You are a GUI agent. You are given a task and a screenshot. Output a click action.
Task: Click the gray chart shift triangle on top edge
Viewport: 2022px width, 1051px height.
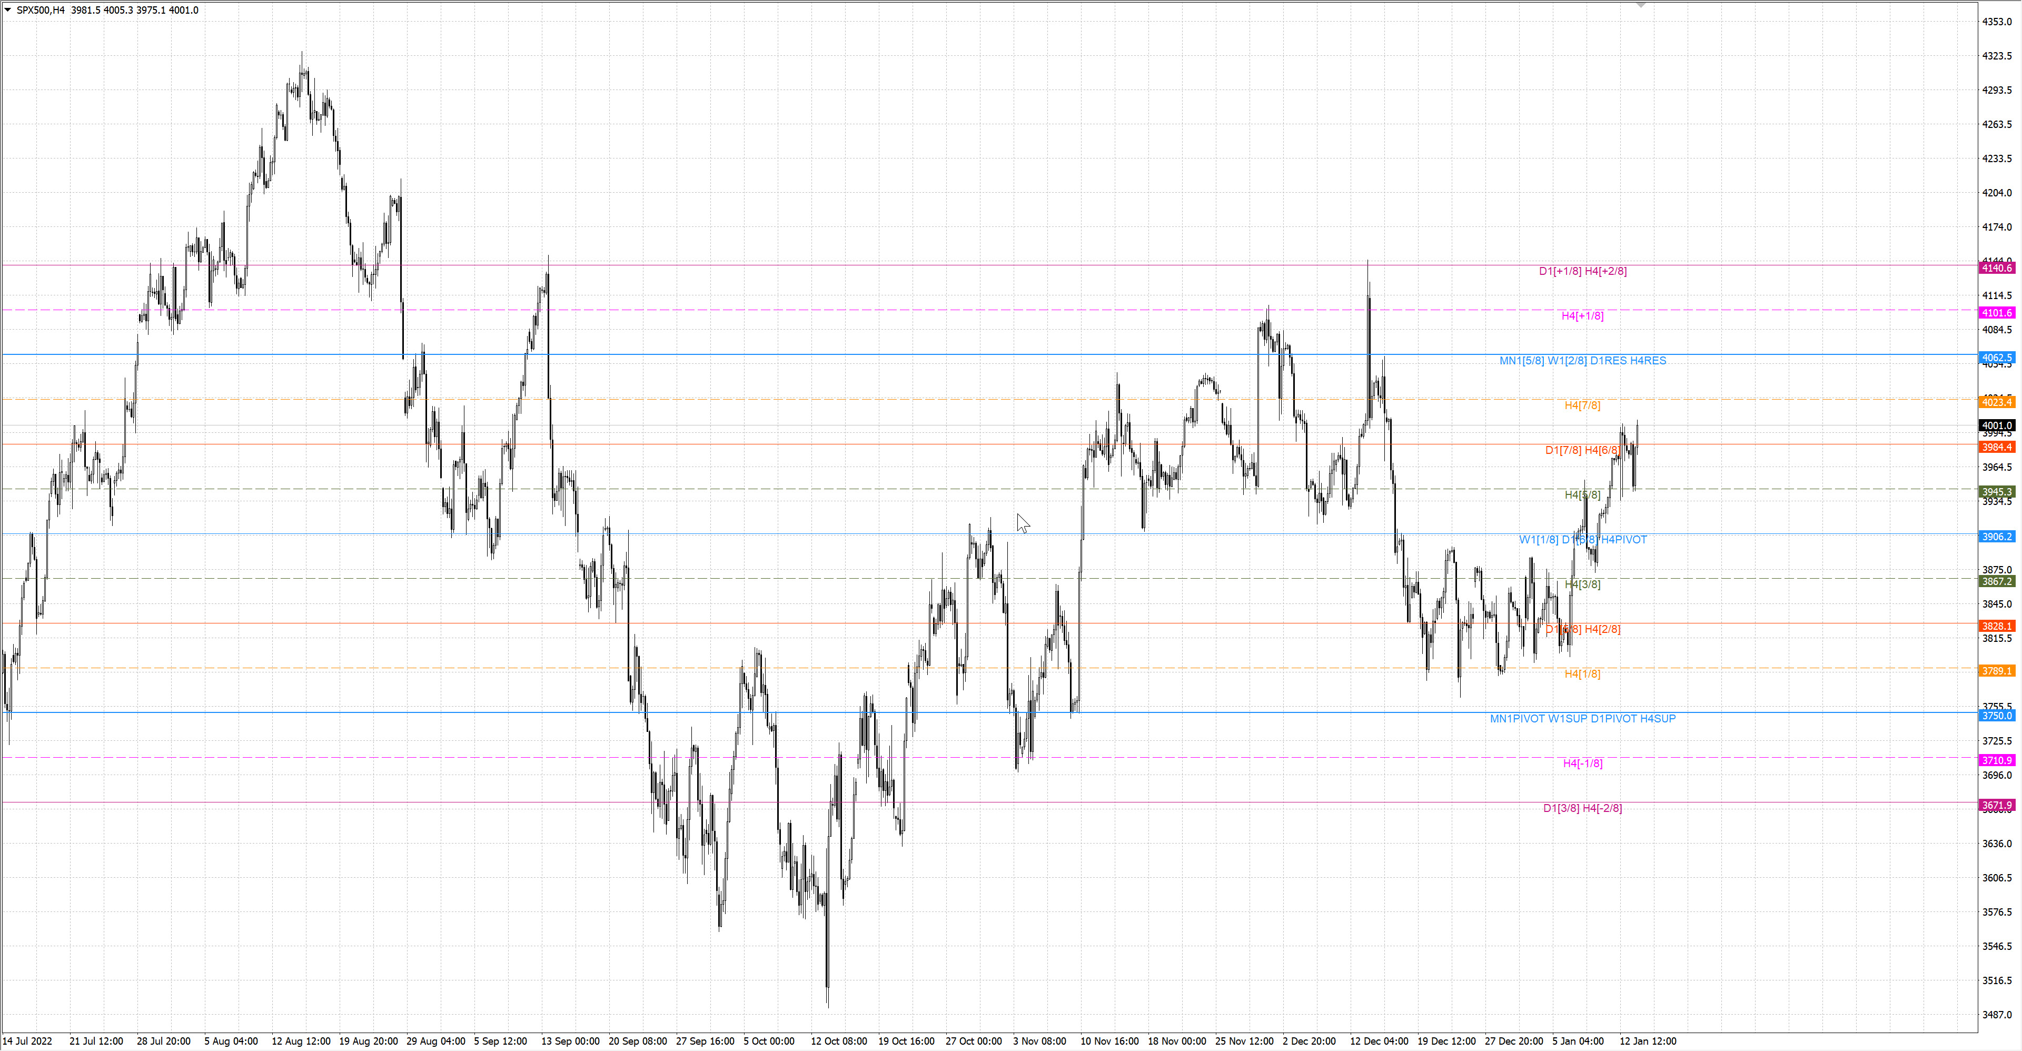click(x=1641, y=5)
